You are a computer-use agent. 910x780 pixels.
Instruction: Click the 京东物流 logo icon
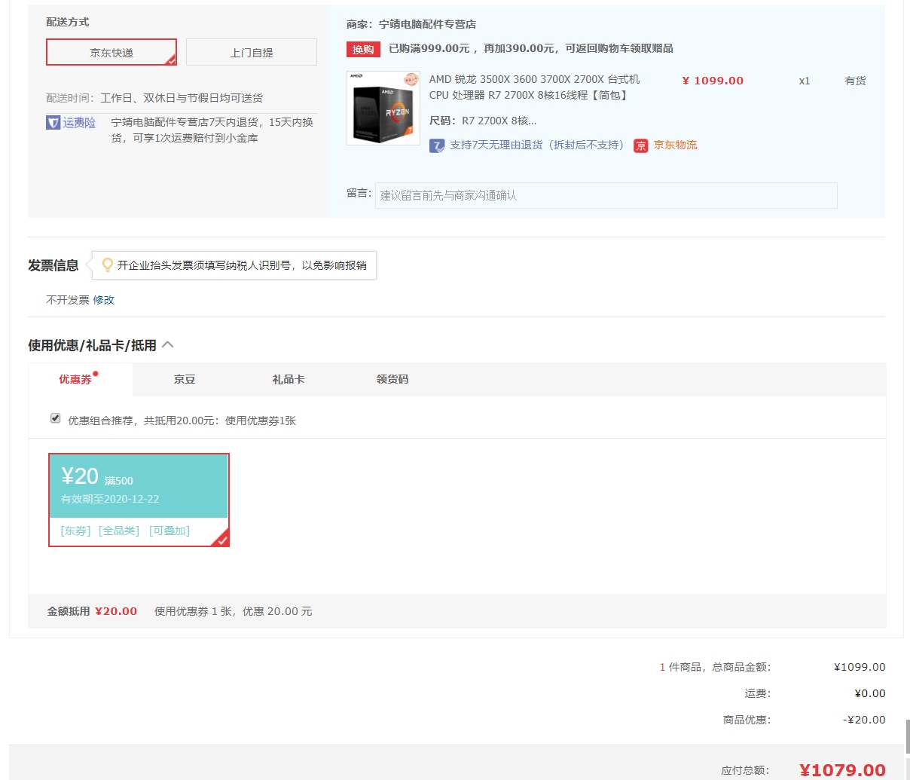(641, 145)
